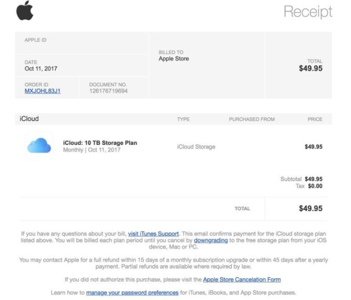Click the header total $49.95 amount

pos(311,69)
